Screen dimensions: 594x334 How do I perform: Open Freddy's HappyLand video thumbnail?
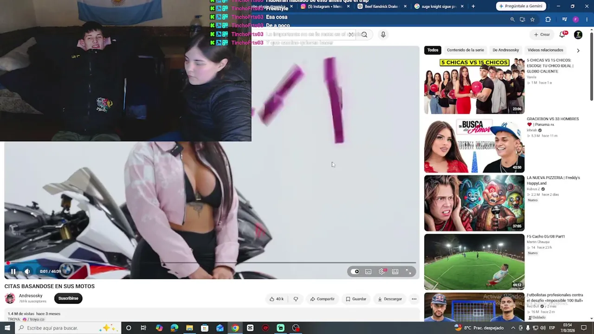[x=474, y=203]
